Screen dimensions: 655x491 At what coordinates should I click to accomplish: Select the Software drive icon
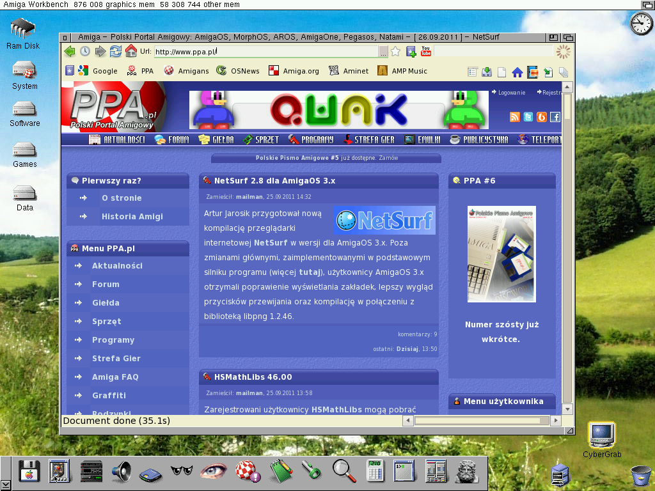coord(25,114)
